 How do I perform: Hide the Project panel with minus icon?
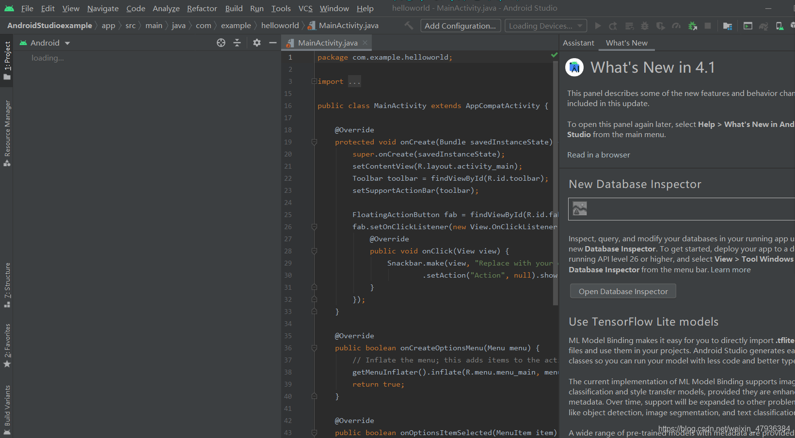tap(273, 43)
